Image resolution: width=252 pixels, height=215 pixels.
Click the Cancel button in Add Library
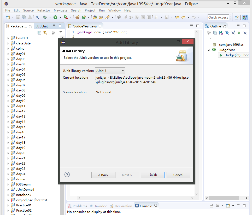[178, 175]
